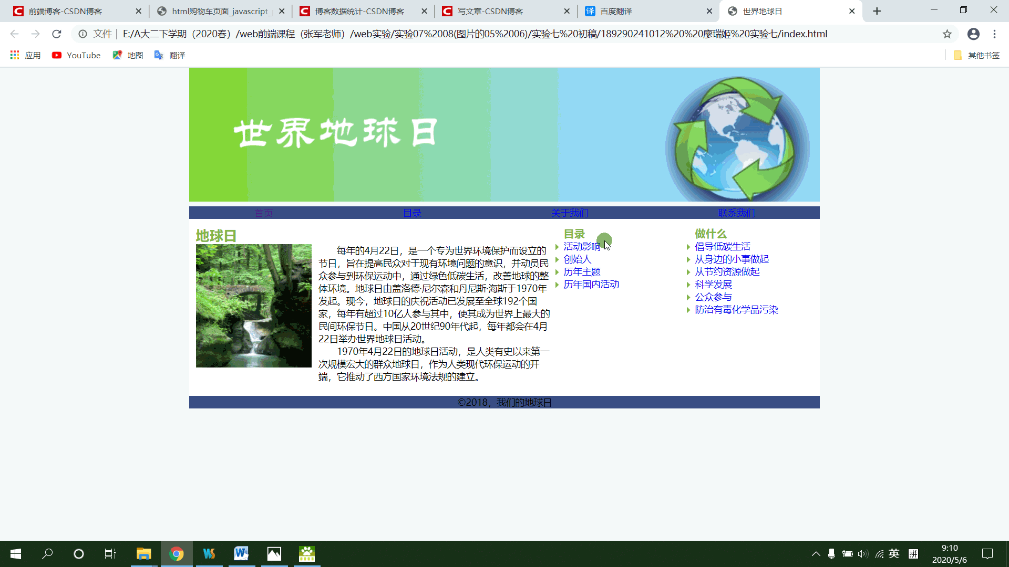Expand hidden system tray icons chevron
1009x567 pixels.
[x=816, y=553]
